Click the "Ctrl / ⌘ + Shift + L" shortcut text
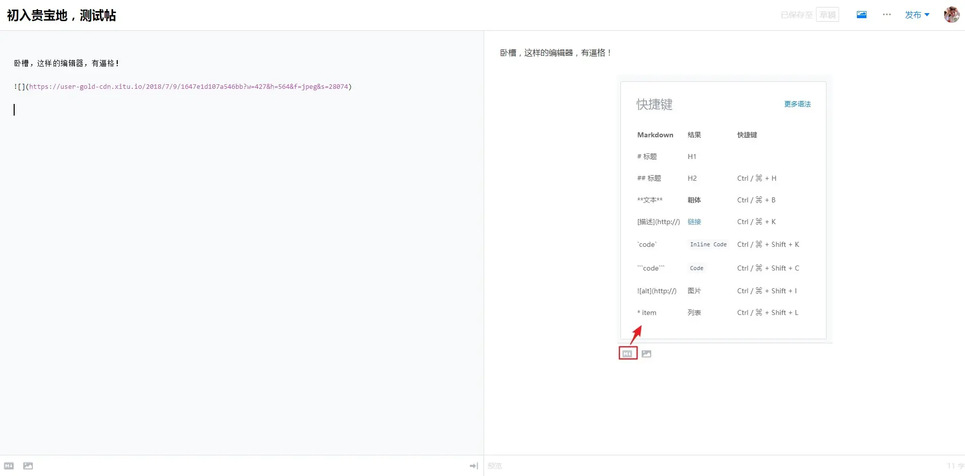The image size is (965, 476). click(x=768, y=312)
